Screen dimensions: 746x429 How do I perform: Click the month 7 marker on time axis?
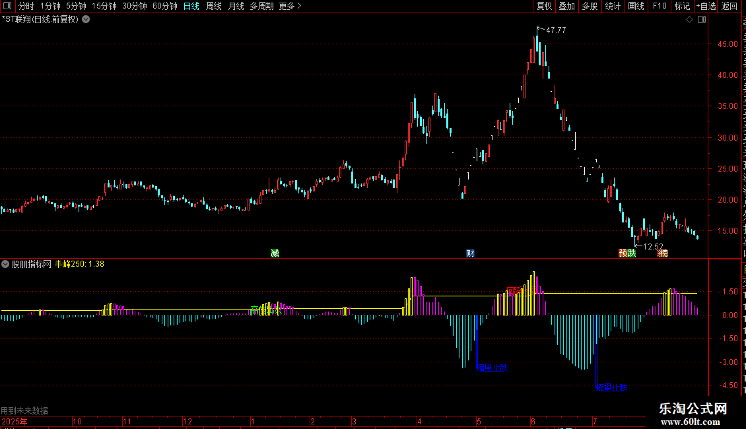(595, 421)
